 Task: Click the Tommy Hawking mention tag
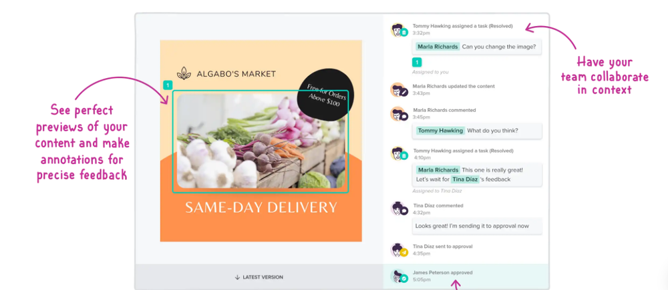pyautogui.click(x=440, y=131)
